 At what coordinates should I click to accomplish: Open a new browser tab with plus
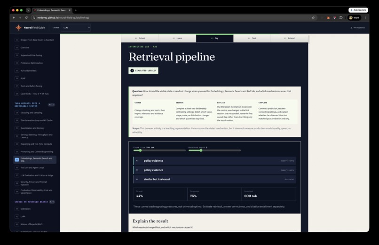tap(76, 10)
